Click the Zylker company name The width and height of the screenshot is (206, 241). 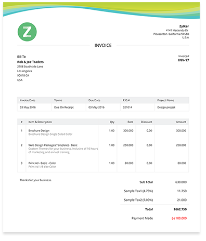(x=184, y=26)
